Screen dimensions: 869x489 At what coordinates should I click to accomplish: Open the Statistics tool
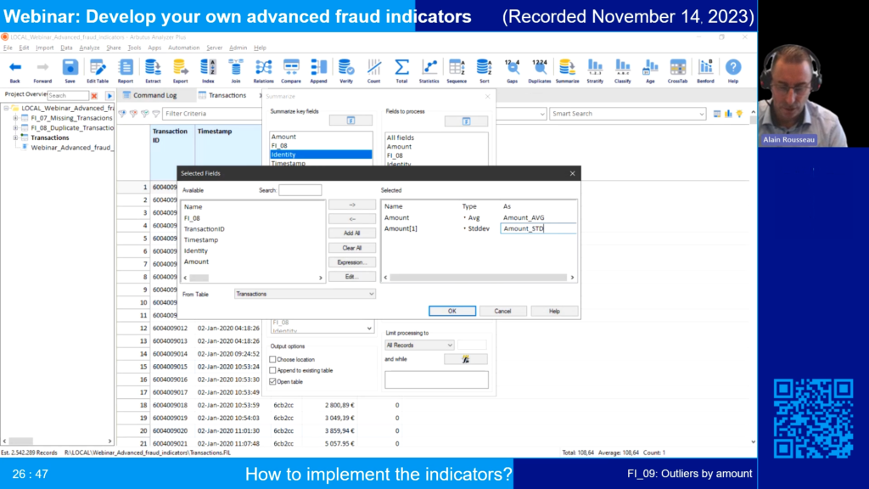point(429,71)
